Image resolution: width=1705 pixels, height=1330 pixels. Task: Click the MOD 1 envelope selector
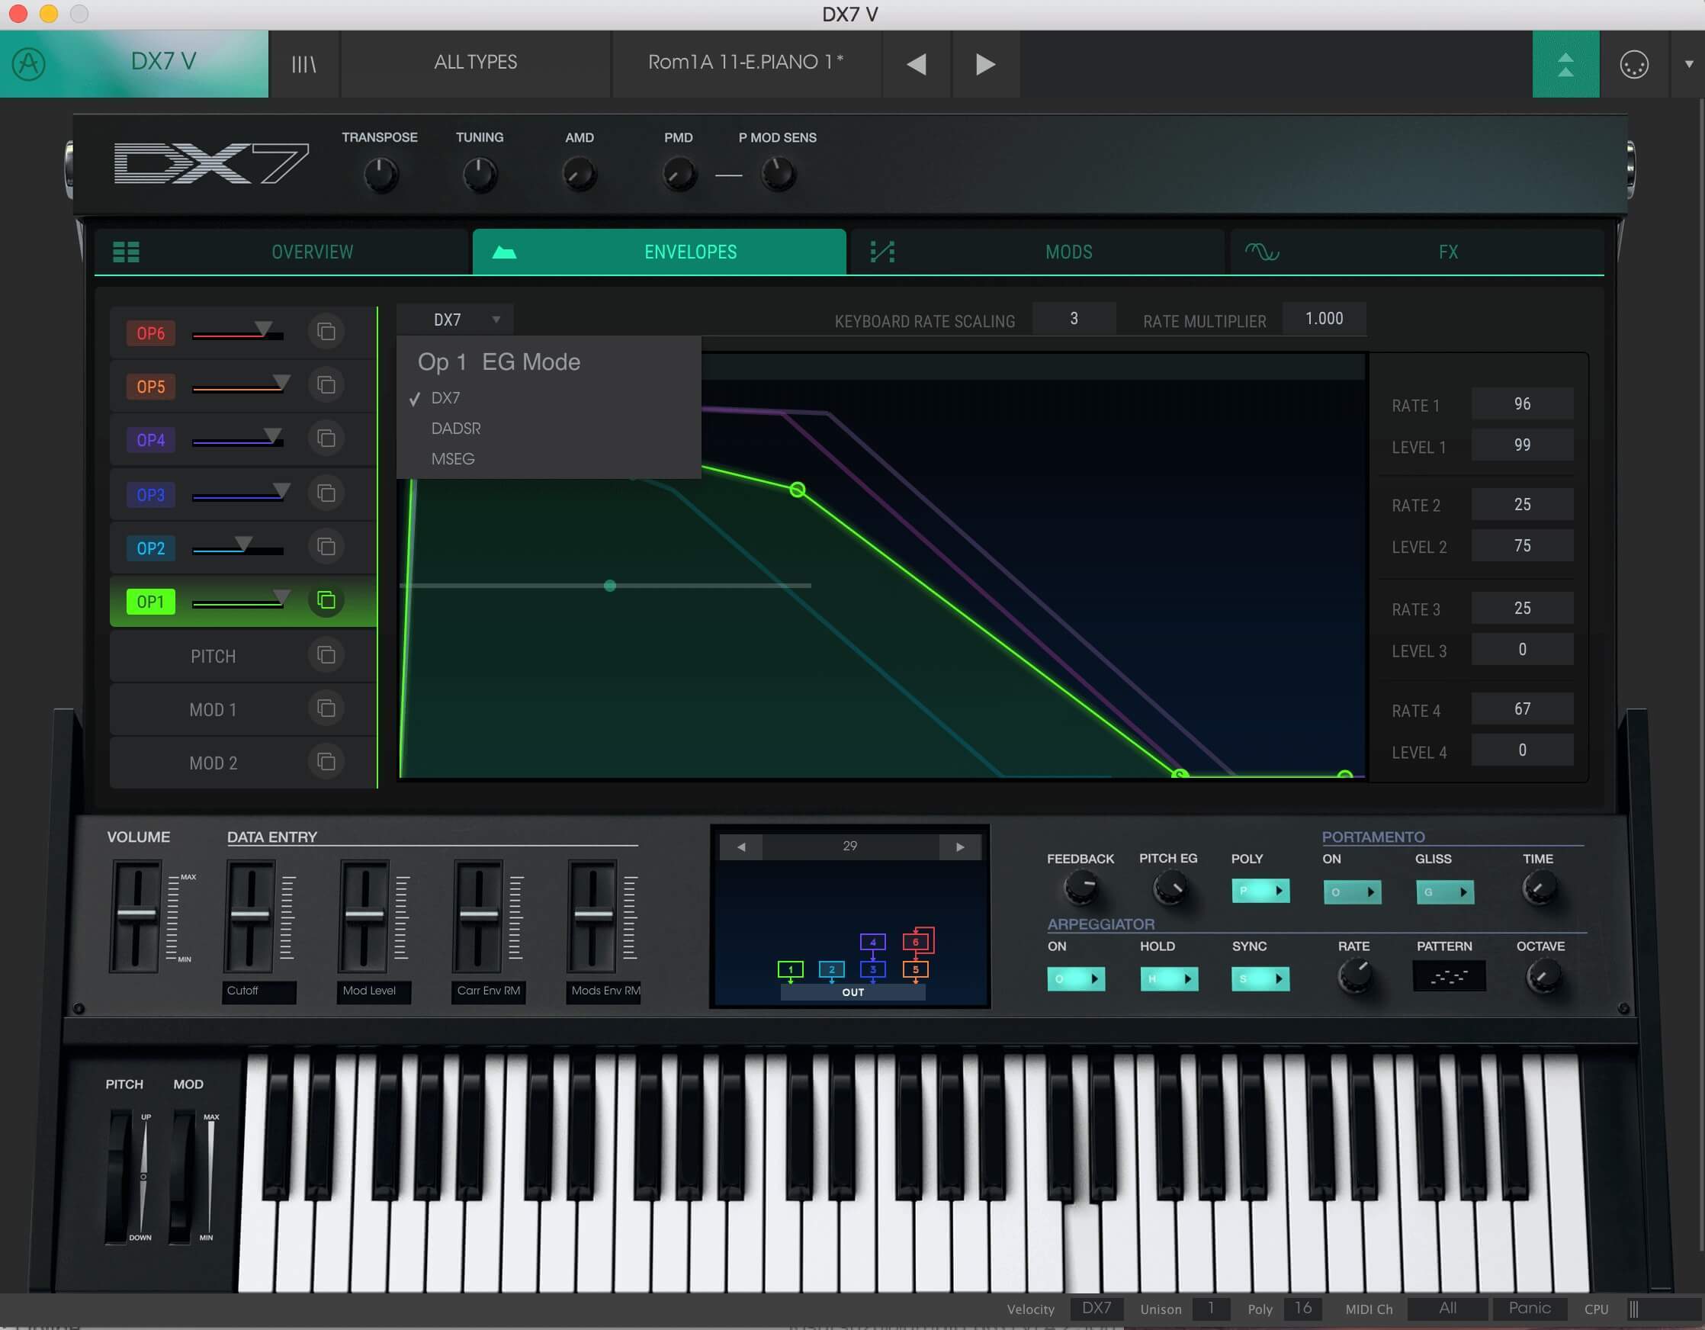[214, 708]
